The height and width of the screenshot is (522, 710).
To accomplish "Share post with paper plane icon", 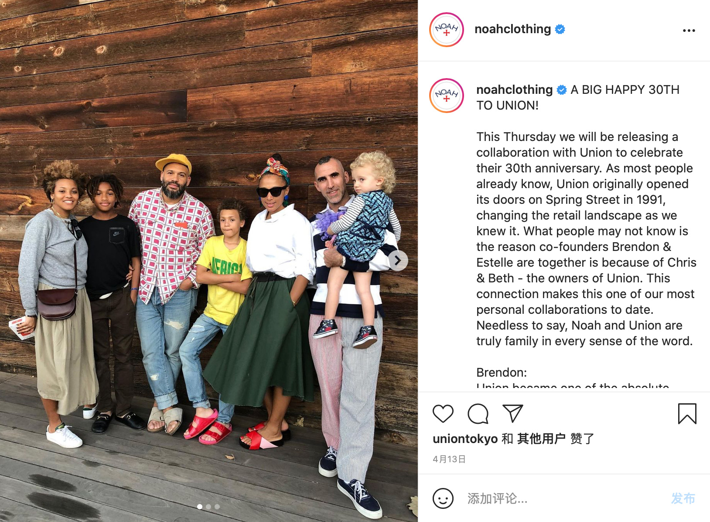I will (512, 413).
